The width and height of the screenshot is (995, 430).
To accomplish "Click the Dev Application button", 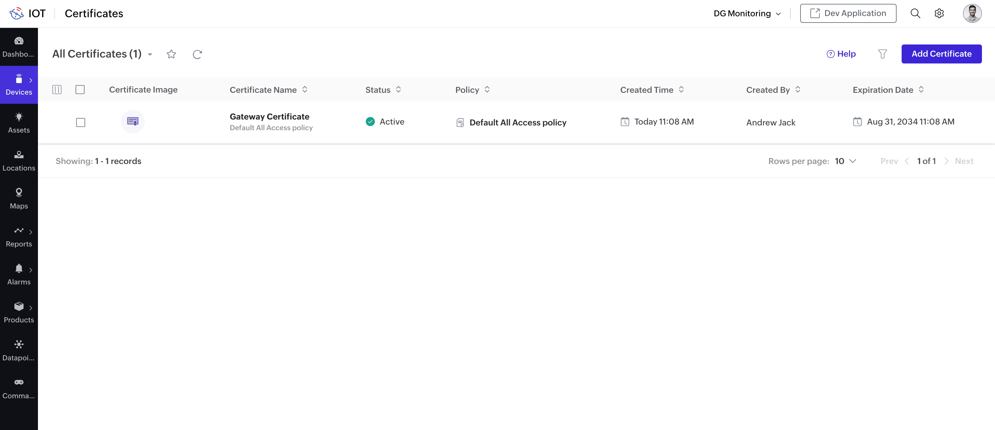I will pyautogui.click(x=848, y=14).
